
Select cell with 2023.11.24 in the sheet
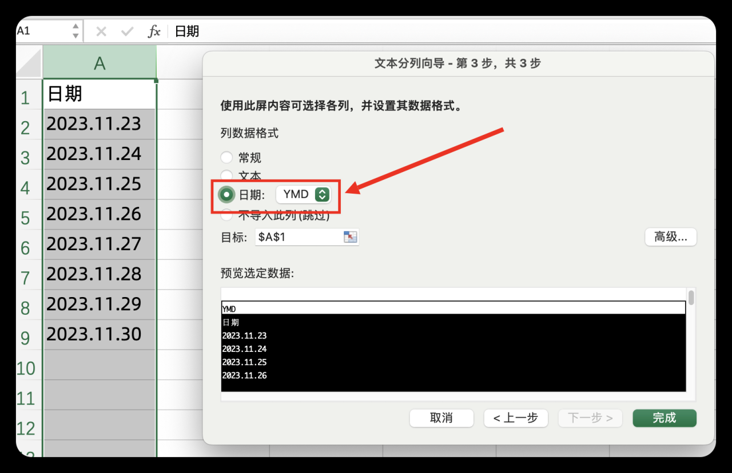(100, 154)
